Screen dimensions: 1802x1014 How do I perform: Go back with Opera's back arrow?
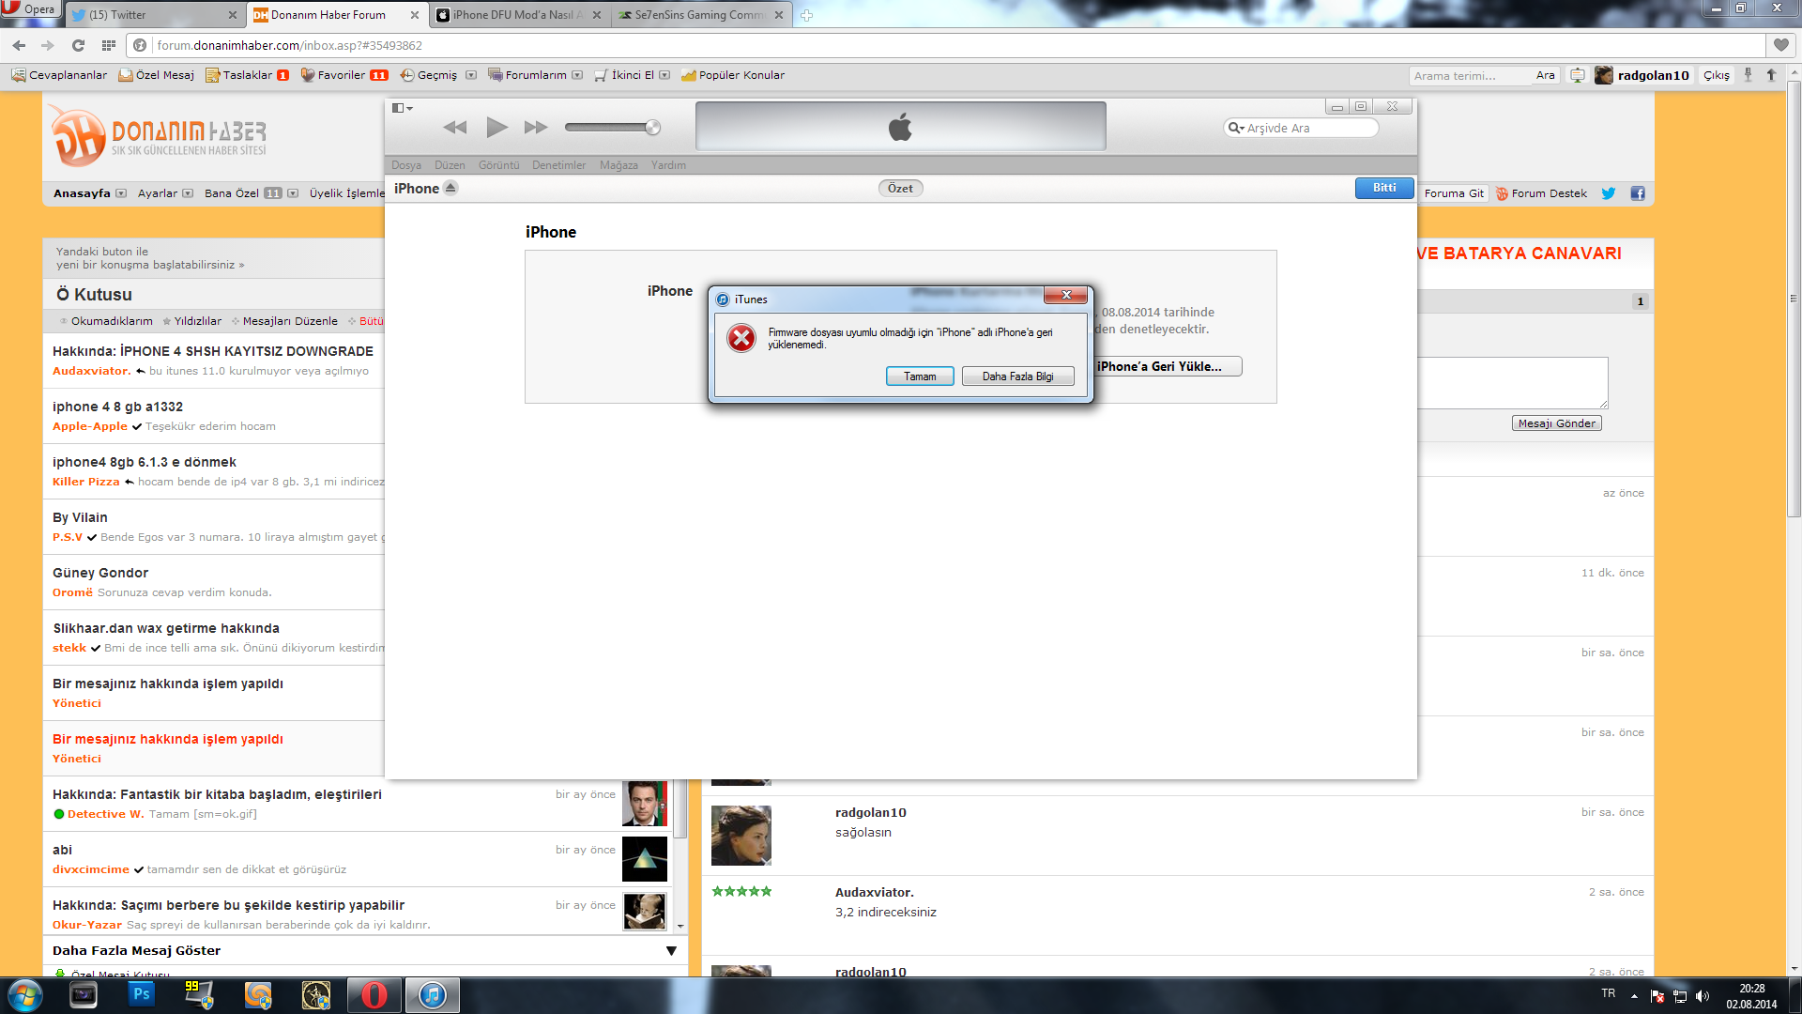[x=19, y=45]
